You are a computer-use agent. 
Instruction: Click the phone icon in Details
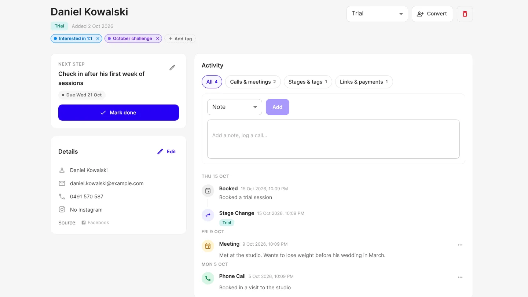pyautogui.click(x=62, y=197)
